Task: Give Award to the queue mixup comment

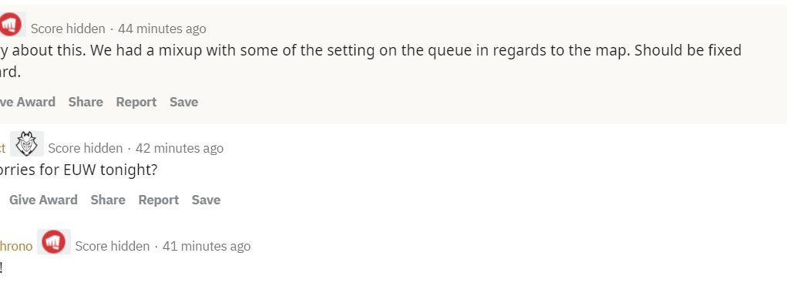Action: point(28,102)
